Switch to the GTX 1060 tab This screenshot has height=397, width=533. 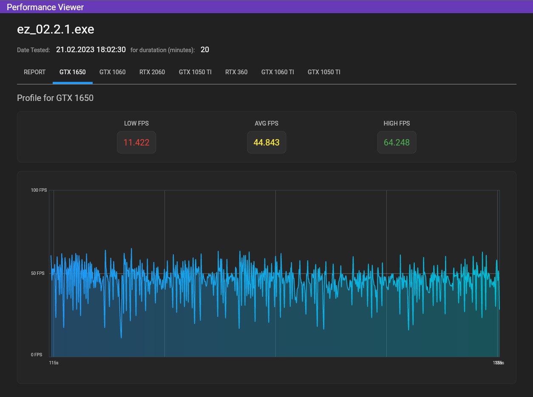113,72
